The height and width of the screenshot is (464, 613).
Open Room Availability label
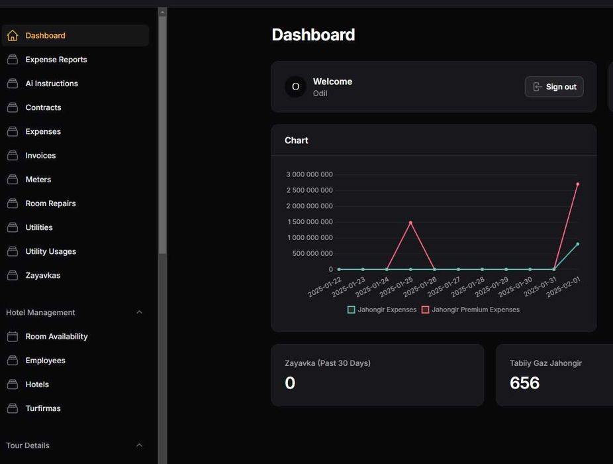pyautogui.click(x=57, y=336)
